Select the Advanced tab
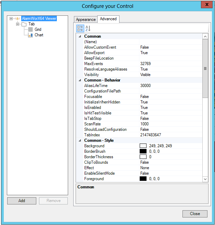The height and width of the screenshot is (225, 215). [108, 19]
